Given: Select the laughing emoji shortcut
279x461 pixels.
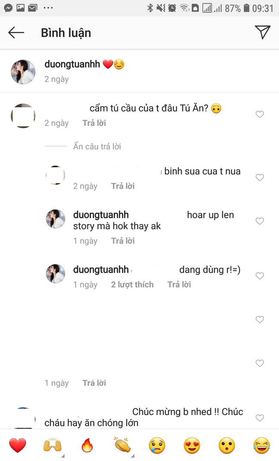Looking at the screenshot, I should pos(261,446).
